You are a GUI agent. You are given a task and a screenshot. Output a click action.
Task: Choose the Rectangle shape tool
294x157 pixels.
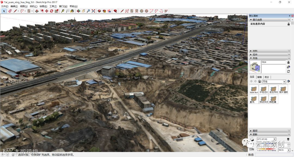point(29,11)
